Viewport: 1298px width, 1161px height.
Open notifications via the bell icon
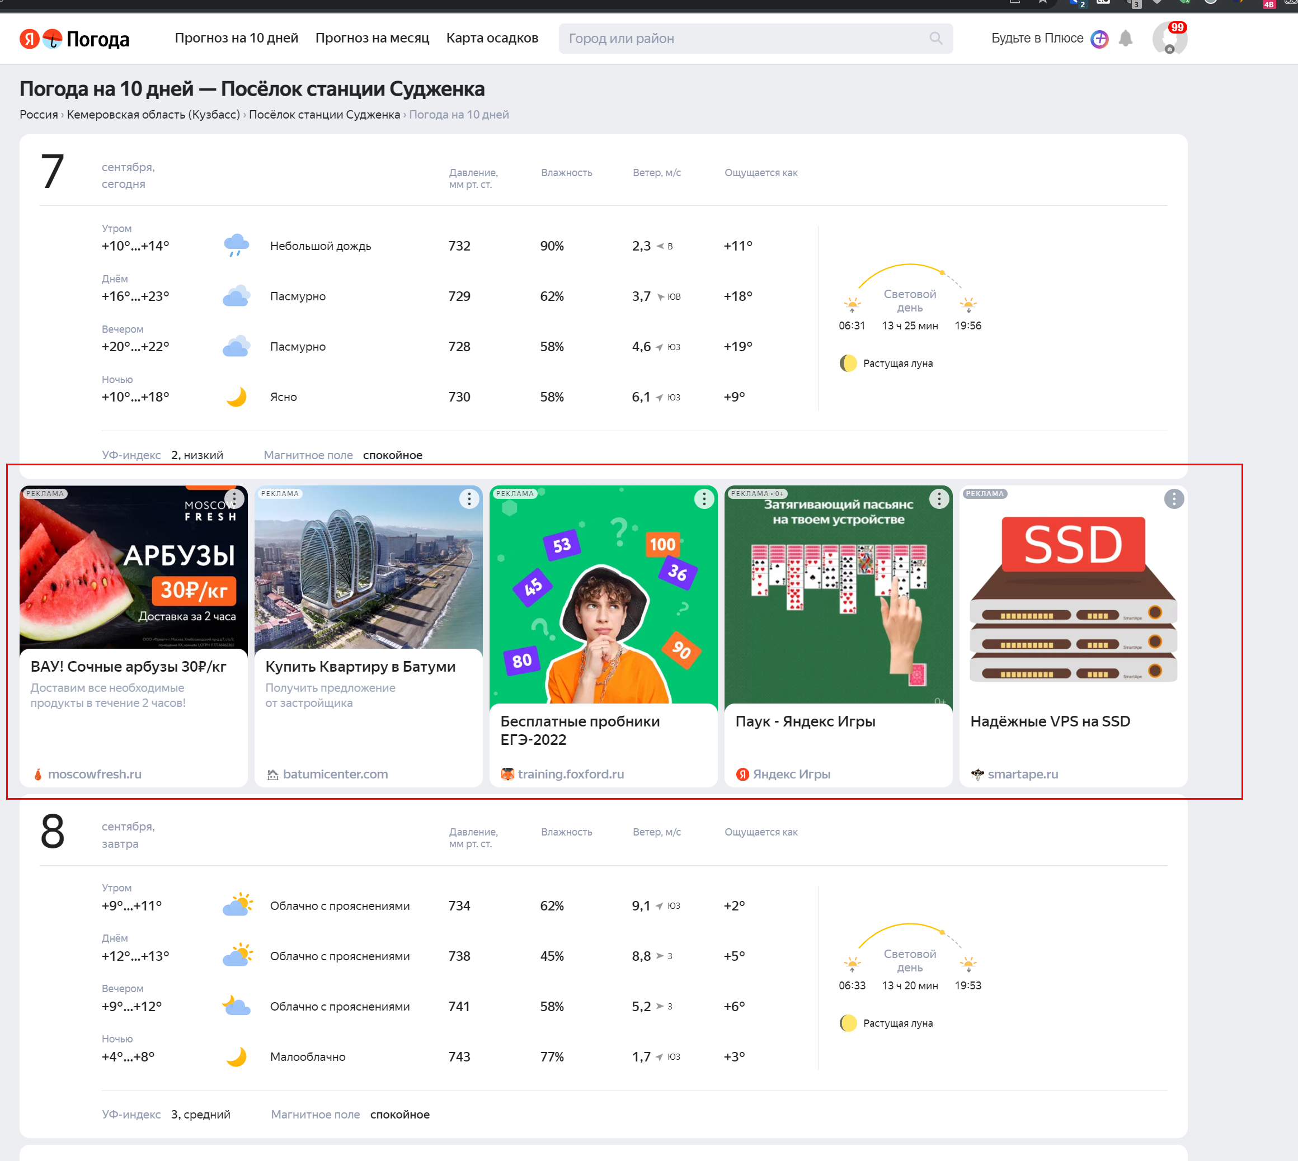coord(1126,38)
